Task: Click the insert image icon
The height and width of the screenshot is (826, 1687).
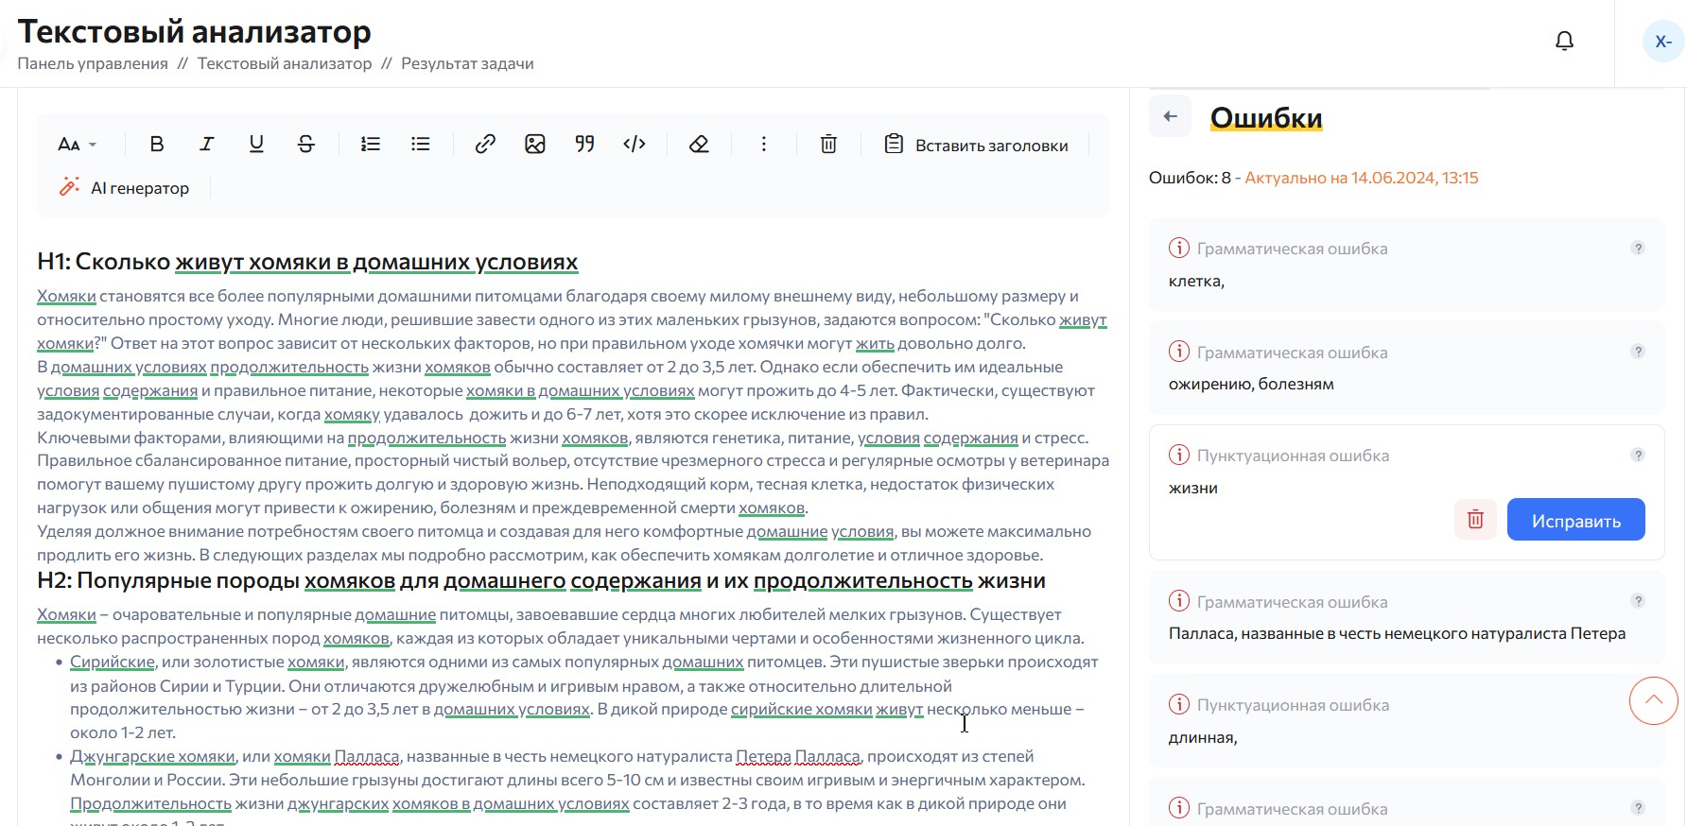Action: point(535,145)
